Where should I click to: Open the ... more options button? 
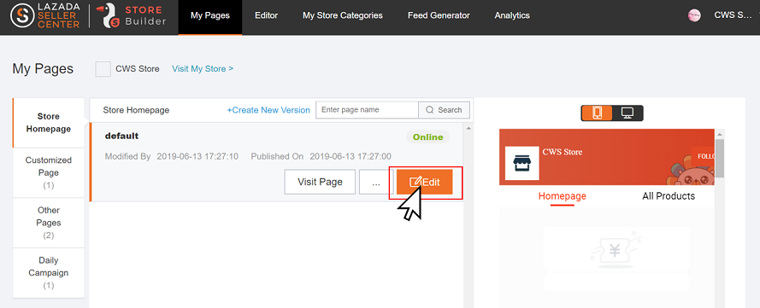[376, 182]
